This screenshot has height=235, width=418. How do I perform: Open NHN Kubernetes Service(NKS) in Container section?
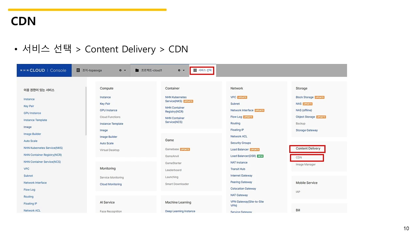tap(176, 99)
